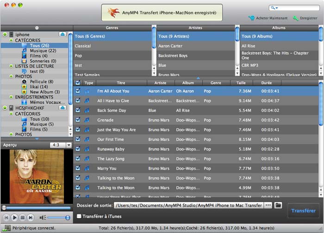This screenshot has height=233, width=324.
Task: Click the search magnifier dropdown icon
Action: coord(274,8)
